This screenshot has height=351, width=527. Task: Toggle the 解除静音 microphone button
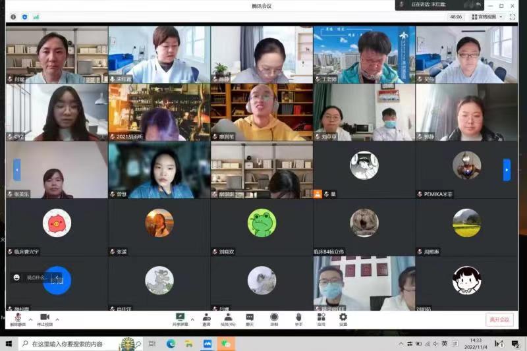pyautogui.click(x=17, y=317)
